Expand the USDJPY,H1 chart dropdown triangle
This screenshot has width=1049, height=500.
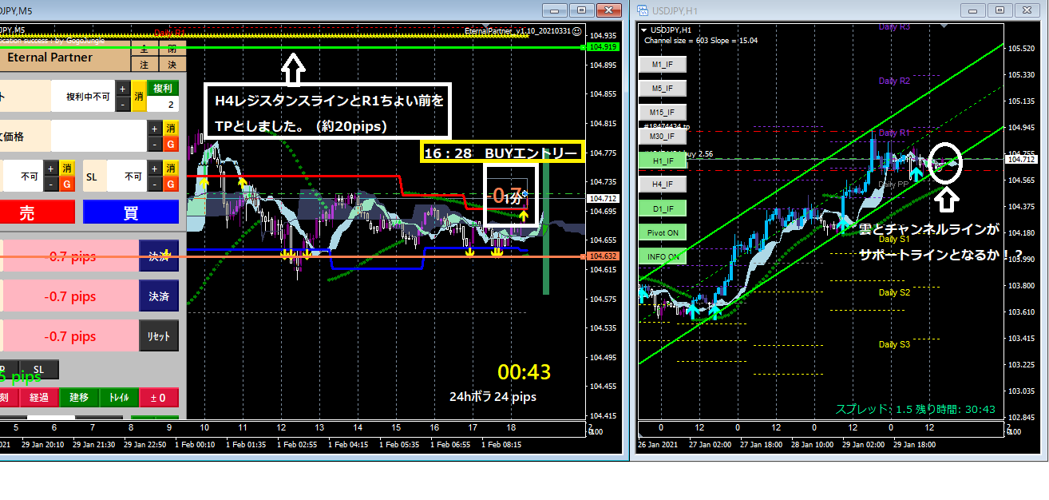tap(644, 30)
